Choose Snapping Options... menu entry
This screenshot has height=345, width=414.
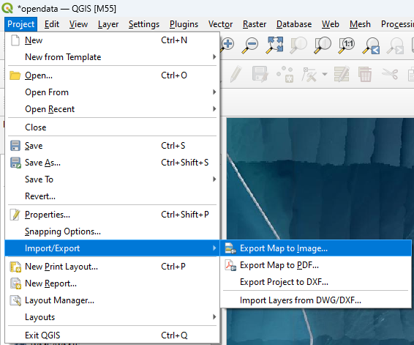112,231
